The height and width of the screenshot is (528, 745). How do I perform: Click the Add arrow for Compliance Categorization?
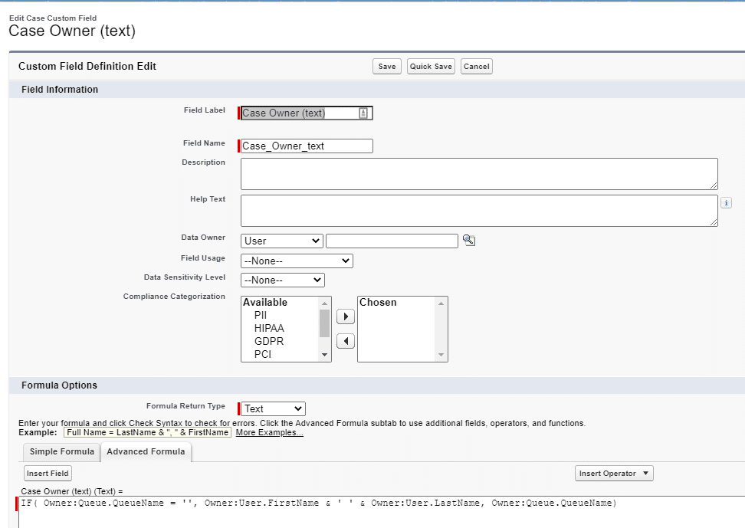tap(346, 316)
